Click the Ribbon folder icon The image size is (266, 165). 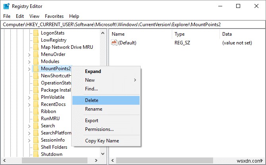(36, 111)
